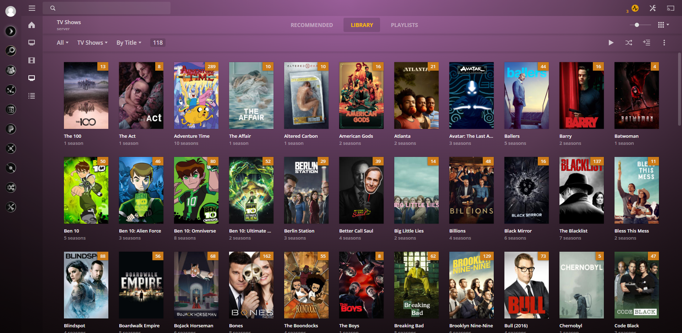682x333 pixels.
Task: Expand the TV Shows type dropdown
Action: (x=92, y=43)
